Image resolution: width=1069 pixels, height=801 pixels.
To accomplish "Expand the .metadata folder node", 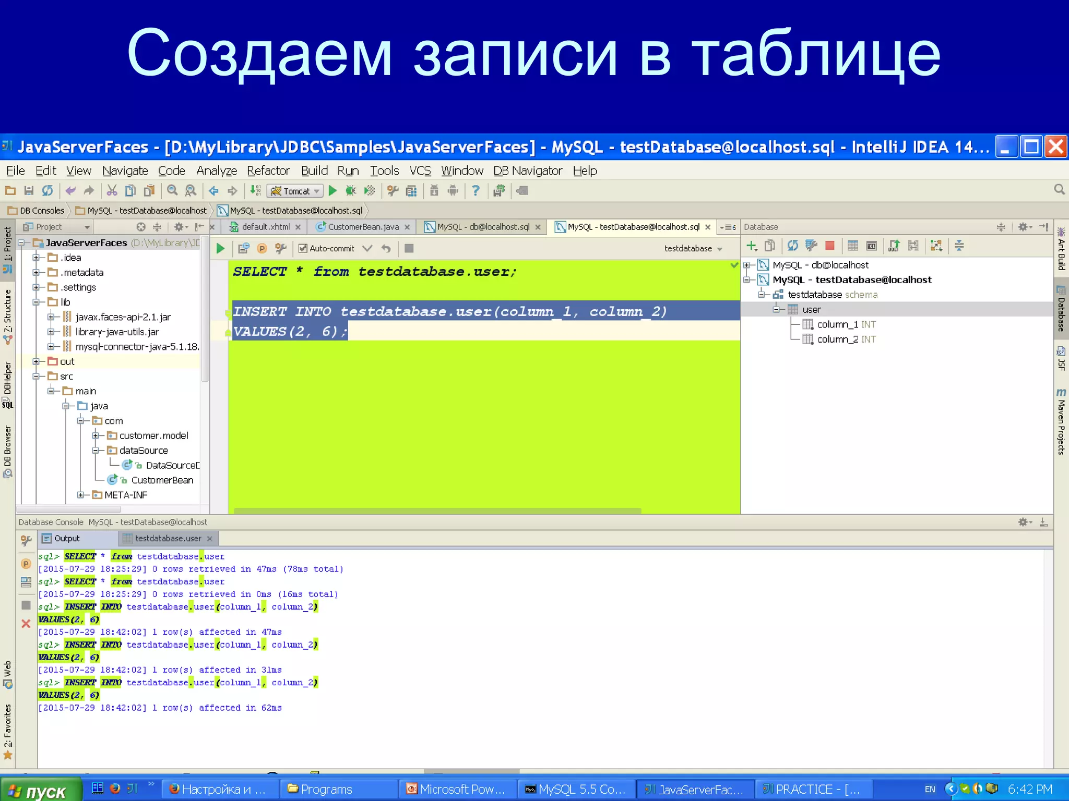I will pos(36,272).
